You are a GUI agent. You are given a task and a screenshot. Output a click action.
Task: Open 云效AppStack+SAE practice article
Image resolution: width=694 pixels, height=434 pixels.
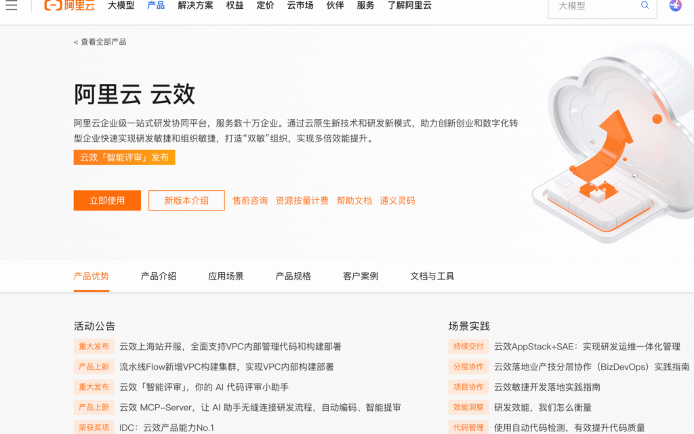click(x=587, y=347)
